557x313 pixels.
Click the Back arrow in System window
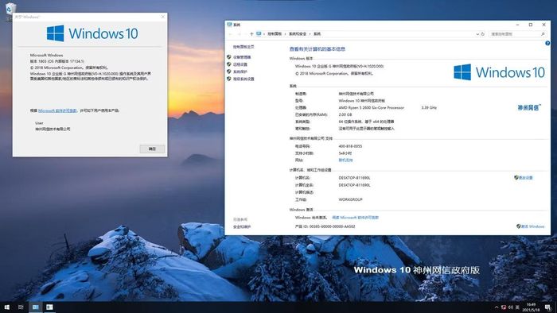coord(230,34)
